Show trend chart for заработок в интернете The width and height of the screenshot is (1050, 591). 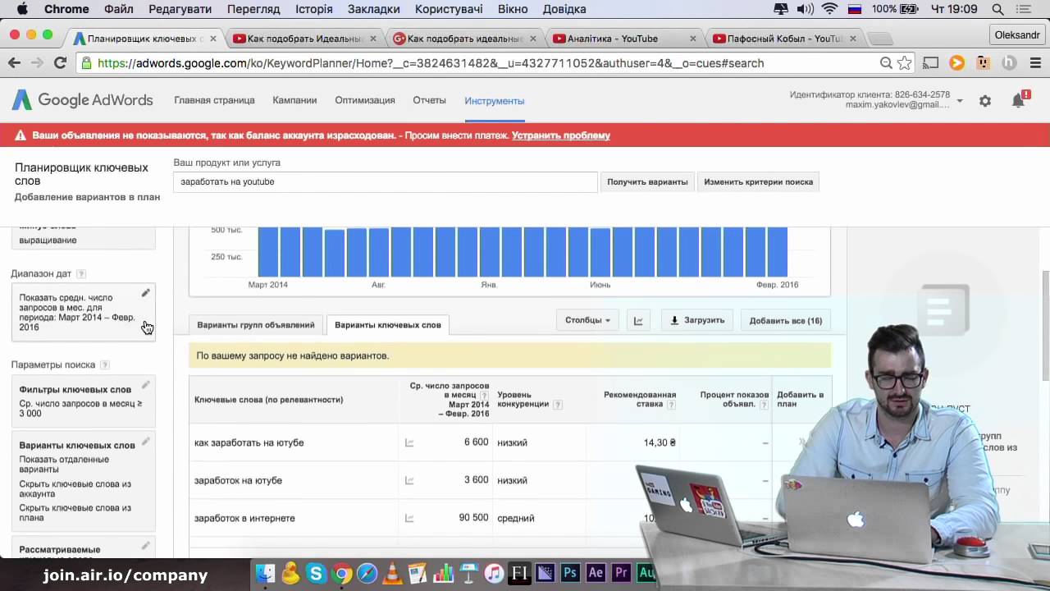pyautogui.click(x=409, y=518)
